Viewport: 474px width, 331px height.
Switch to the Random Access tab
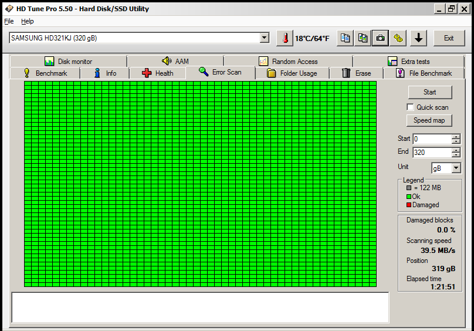[x=289, y=62]
